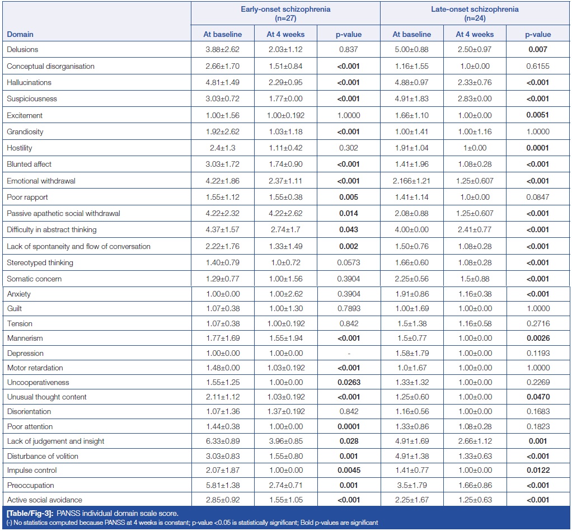Click the dash p-value in Depression row
Viewport: 572px width, 531px height.
point(348,353)
